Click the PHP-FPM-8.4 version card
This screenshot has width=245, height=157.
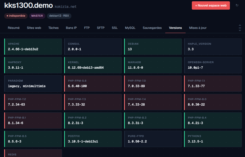click(x=213, y=121)
